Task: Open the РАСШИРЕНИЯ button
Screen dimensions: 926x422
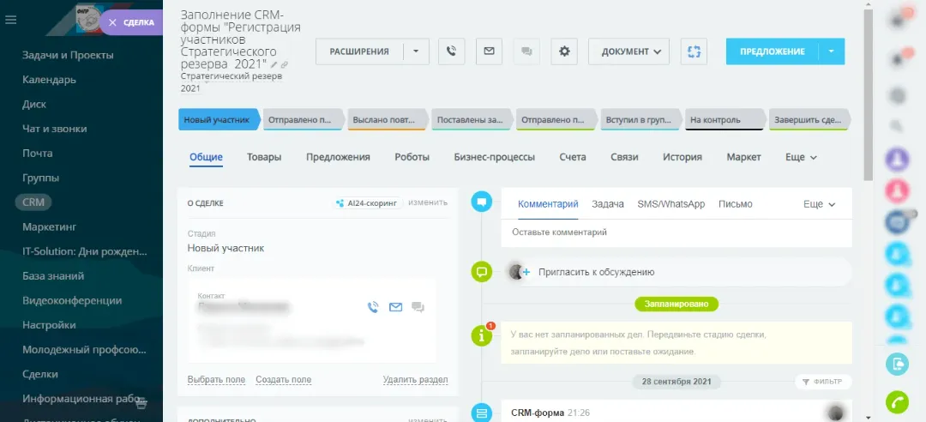Action: pos(359,51)
